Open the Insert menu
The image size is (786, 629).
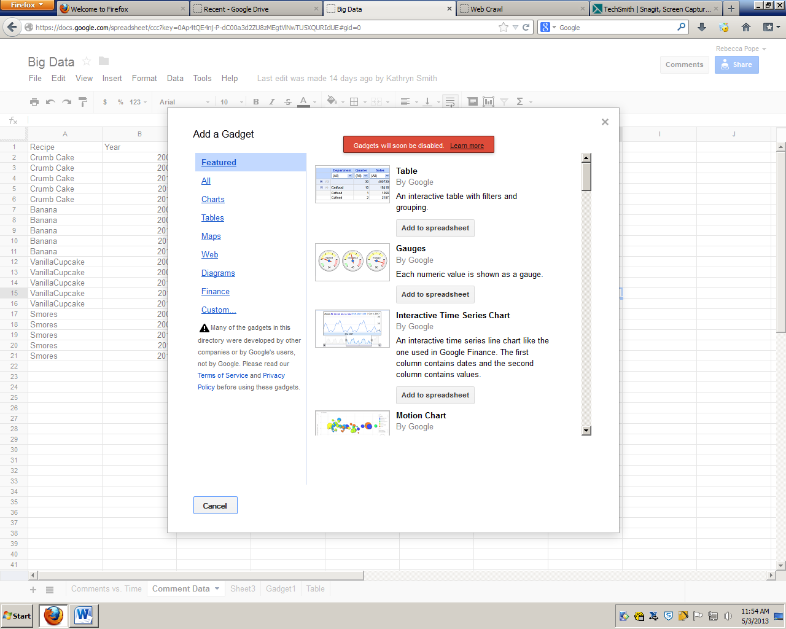(112, 79)
